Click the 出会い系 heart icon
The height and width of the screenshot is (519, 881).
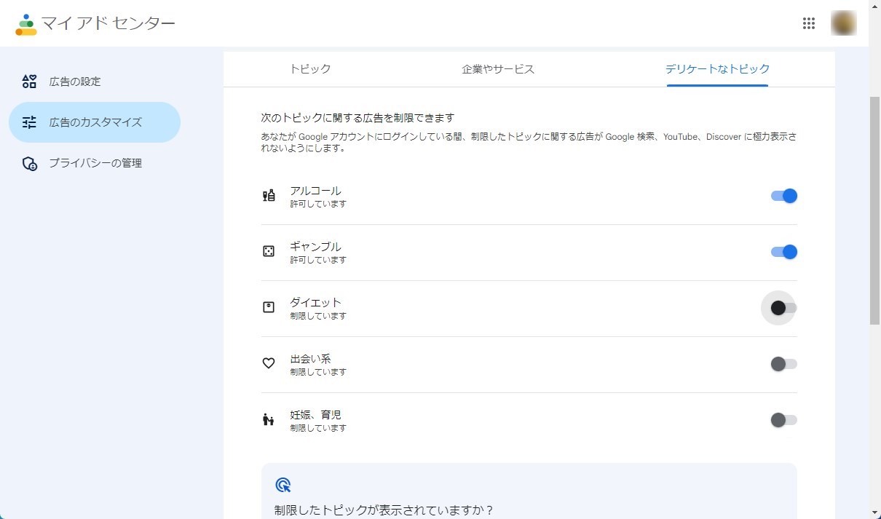(269, 363)
